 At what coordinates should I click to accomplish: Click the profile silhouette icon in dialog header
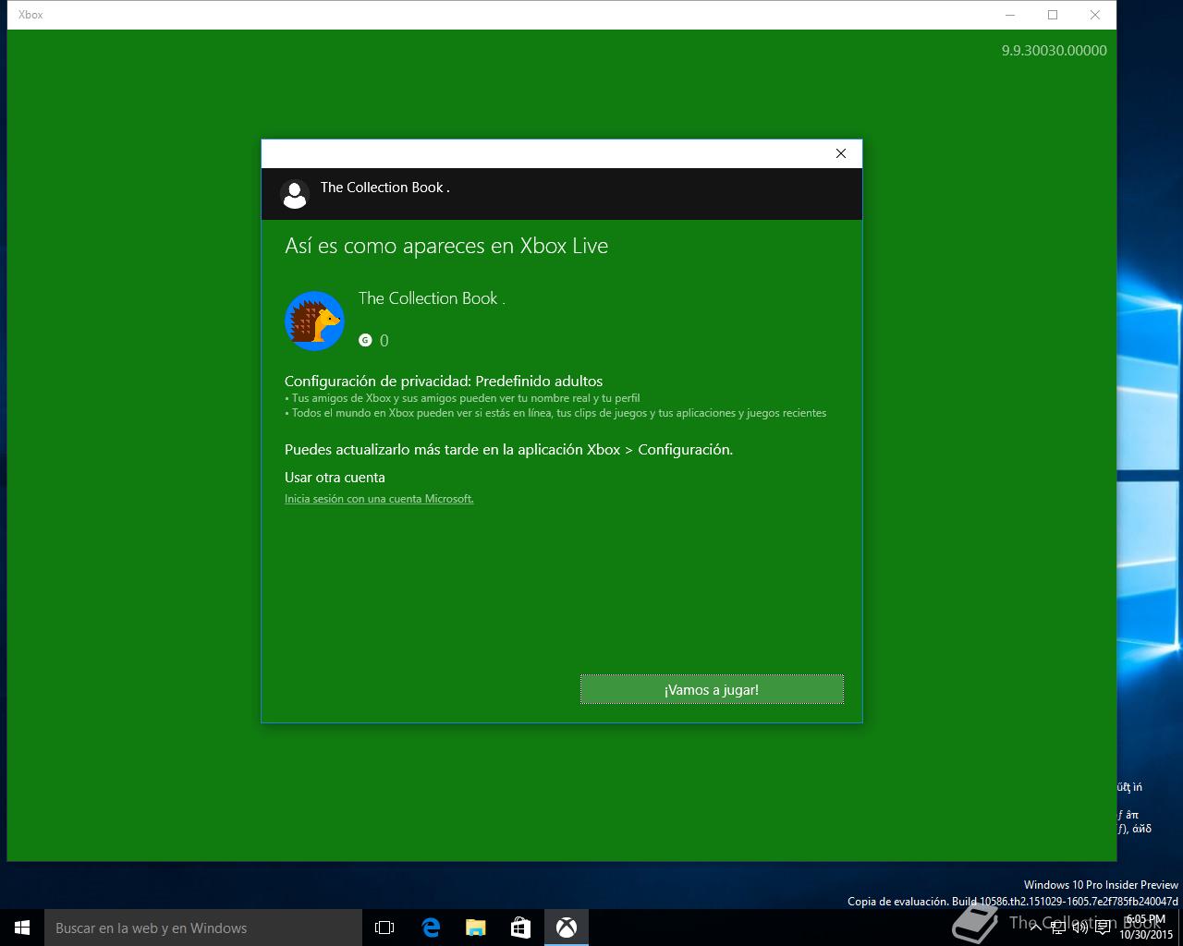click(x=295, y=194)
